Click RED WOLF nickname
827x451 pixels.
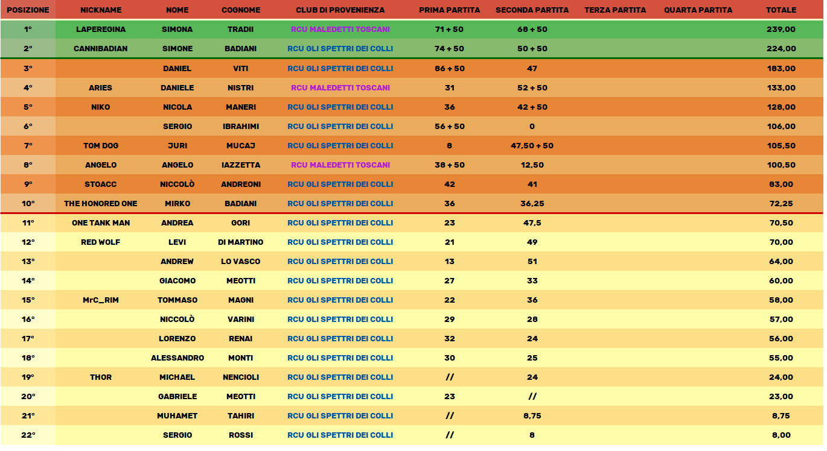click(101, 242)
